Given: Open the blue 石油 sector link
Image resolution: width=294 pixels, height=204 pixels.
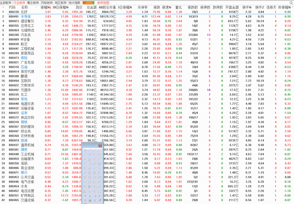Looking at the screenshot, I should [24, 67].
